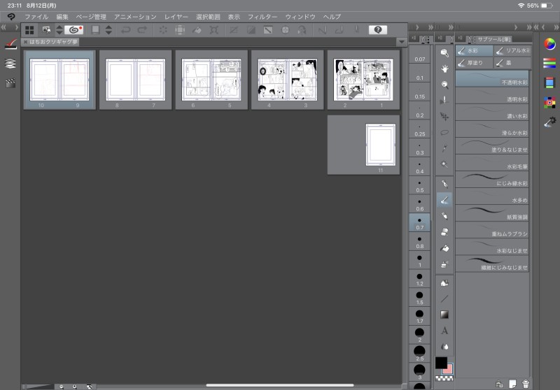Switch to リアル水彩 sub tool group
Viewport: 560px width, 390px height.
[x=512, y=50]
